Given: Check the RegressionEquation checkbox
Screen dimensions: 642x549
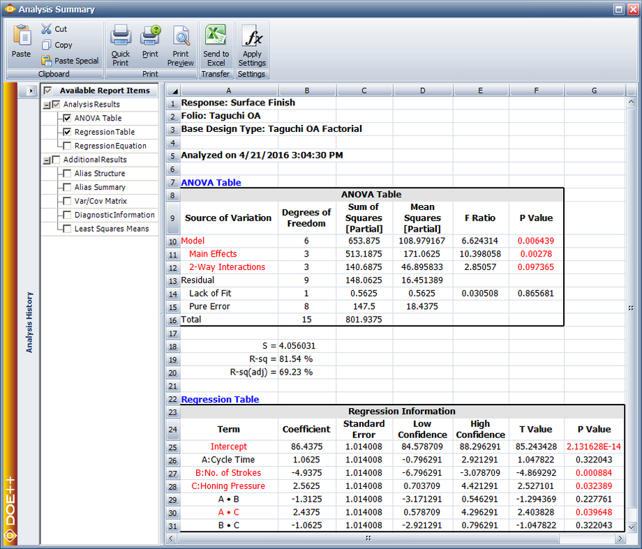Looking at the screenshot, I should (67, 146).
